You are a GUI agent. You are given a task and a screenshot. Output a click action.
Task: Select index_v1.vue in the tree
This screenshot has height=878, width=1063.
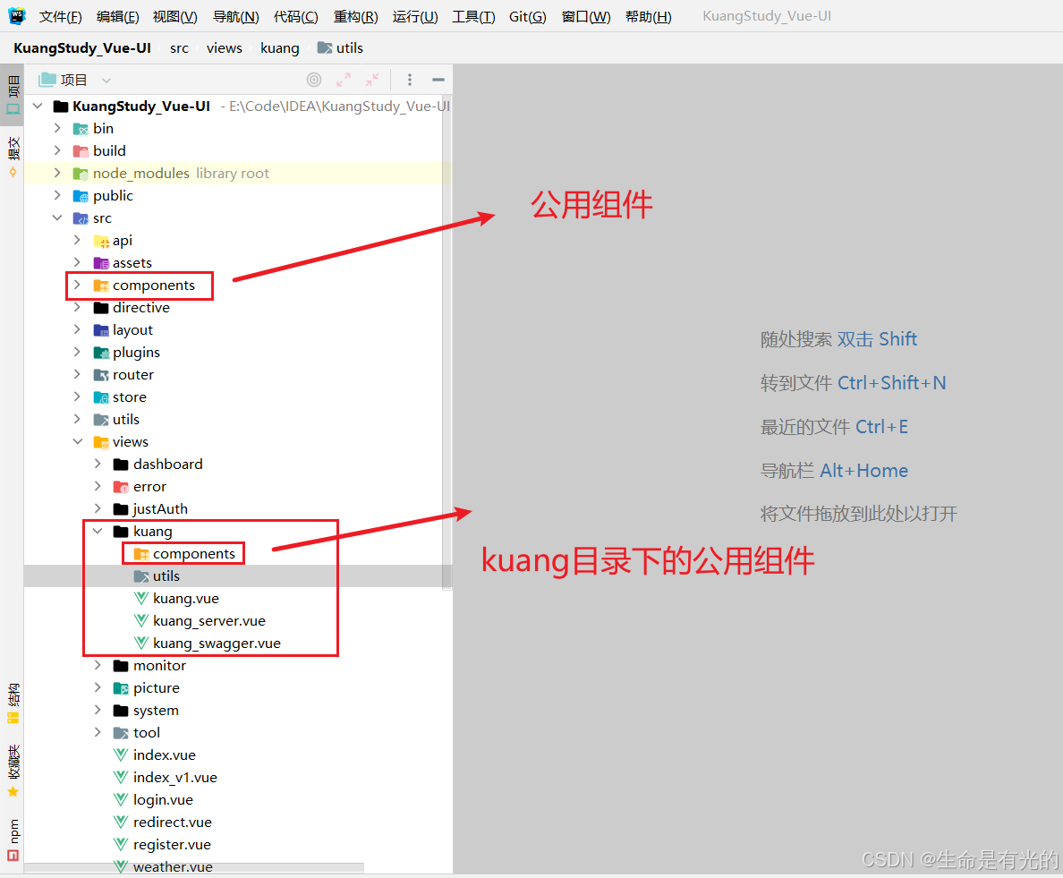174,778
